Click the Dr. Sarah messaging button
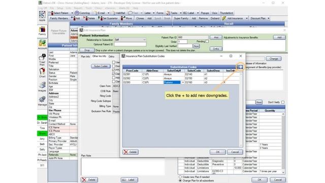Viewport: 325px width, 183px height. point(42,123)
